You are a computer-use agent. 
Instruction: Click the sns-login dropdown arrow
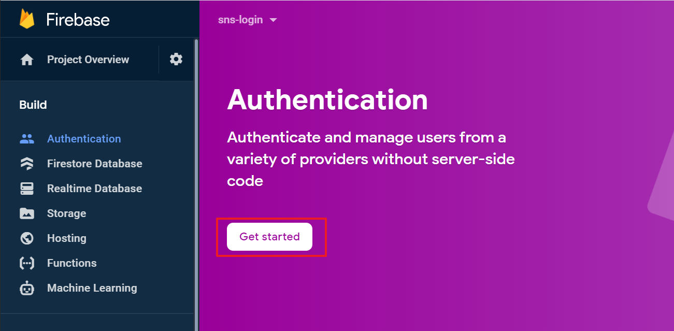(x=274, y=20)
